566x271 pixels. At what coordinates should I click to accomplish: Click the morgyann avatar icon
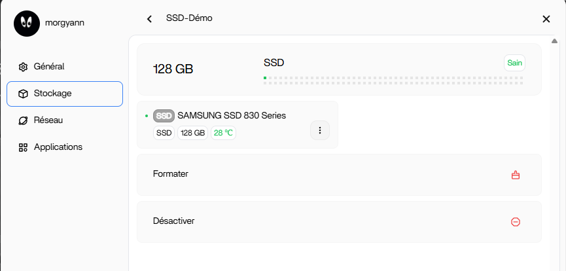(27, 23)
